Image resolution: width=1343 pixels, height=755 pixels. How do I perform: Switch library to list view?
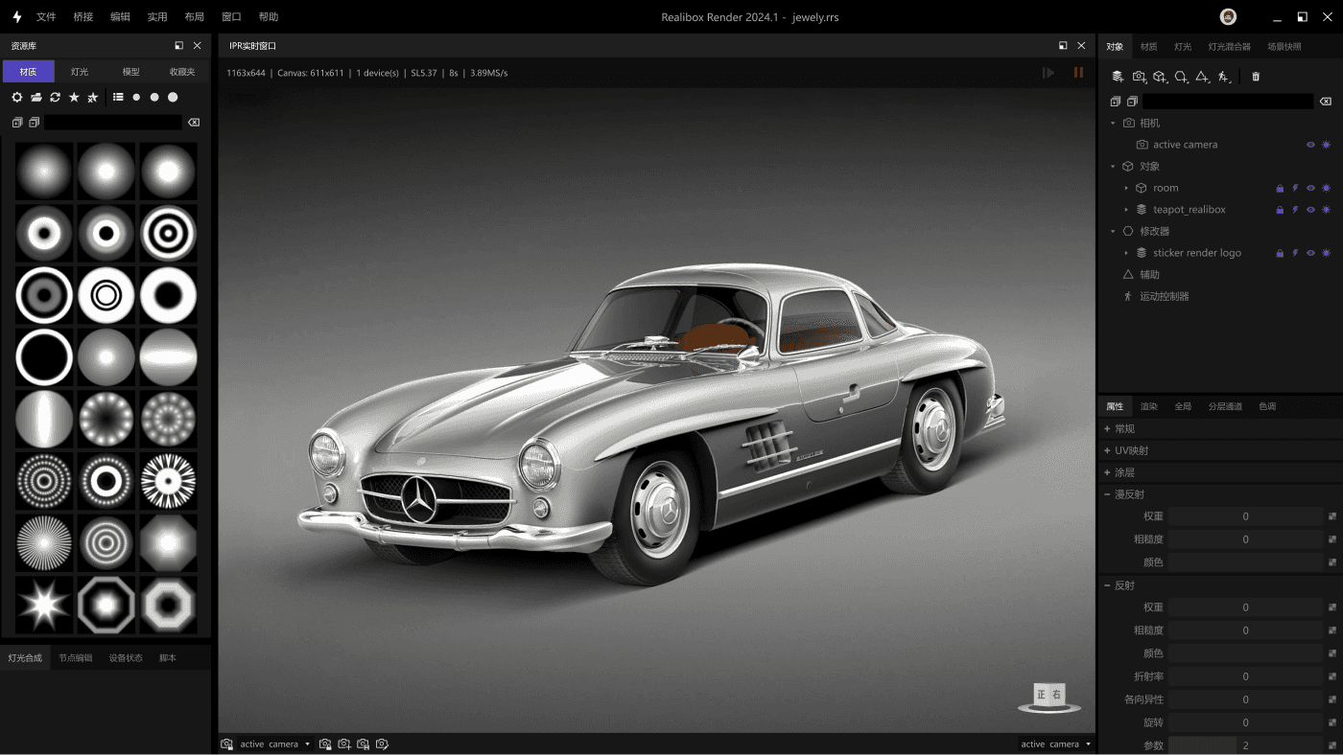pos(118,97)
